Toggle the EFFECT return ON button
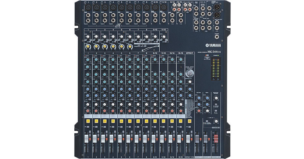 coord(189,121)
